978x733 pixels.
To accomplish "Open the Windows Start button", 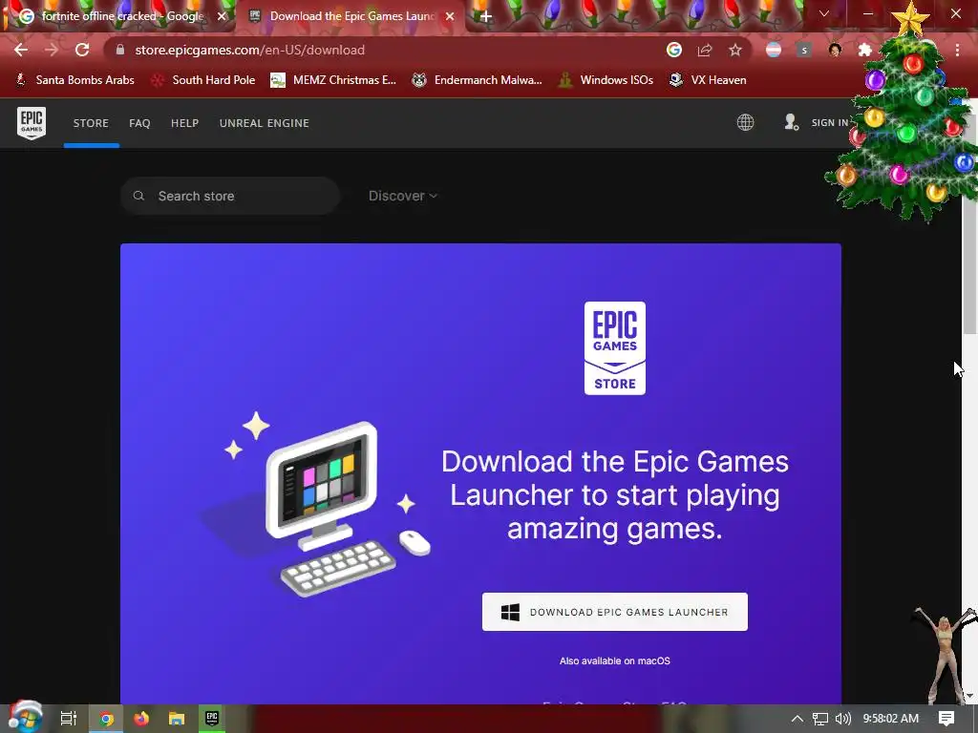I will (x=26, y=718).
